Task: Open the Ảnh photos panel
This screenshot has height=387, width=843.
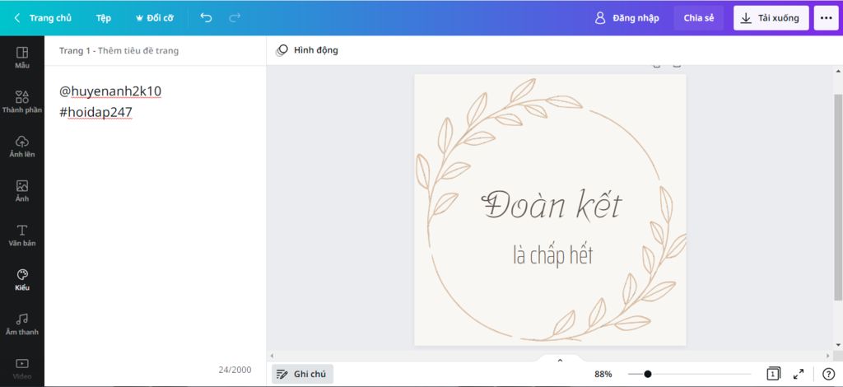Action: point(22,191)
